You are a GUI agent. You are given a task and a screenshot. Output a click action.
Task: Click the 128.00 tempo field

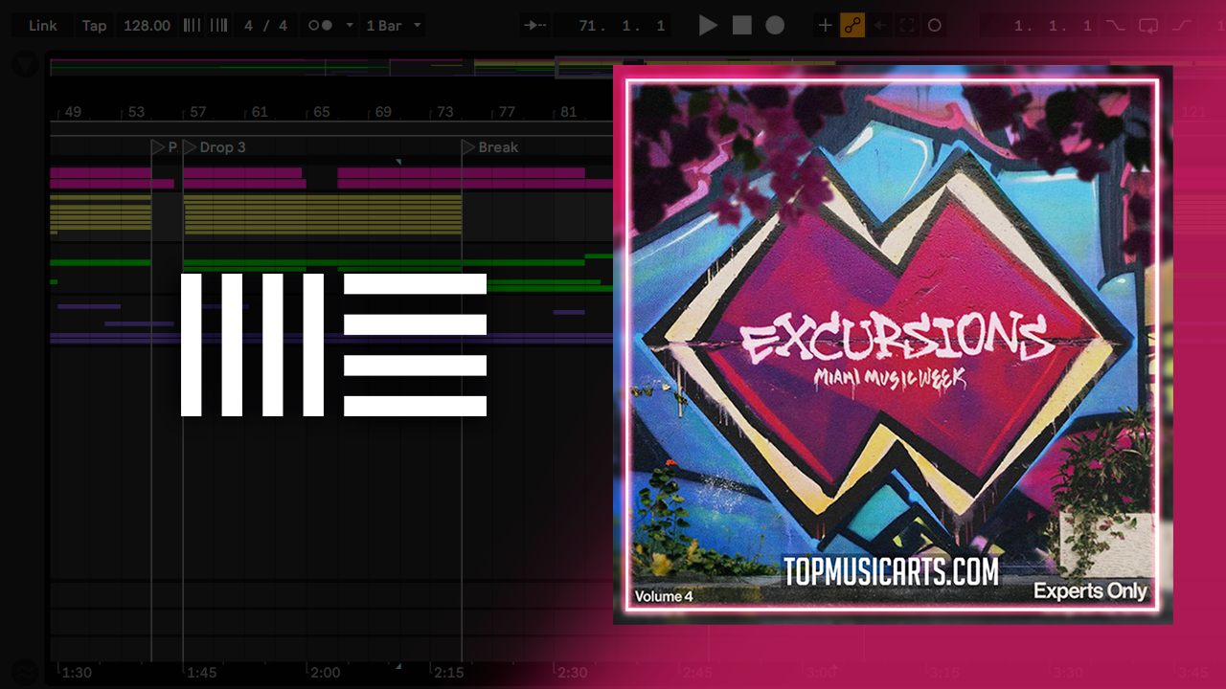click(x=147, y=26)
